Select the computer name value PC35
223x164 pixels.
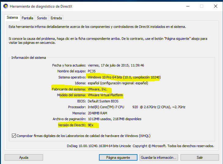92,71
